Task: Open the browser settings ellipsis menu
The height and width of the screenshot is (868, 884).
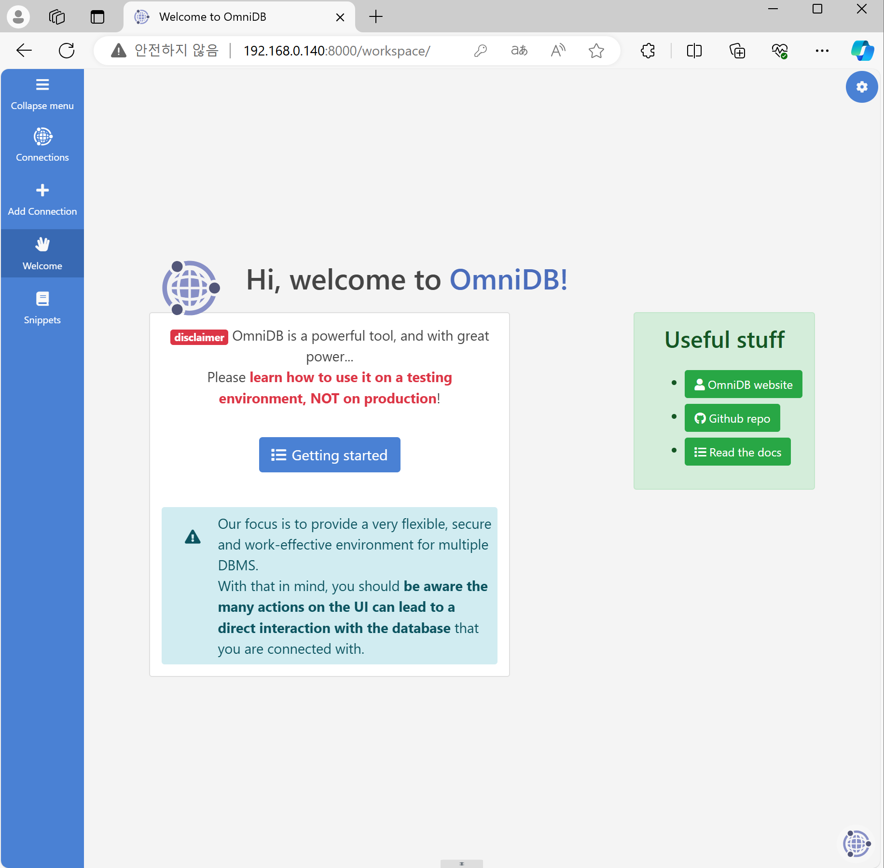Action: point(822,51)
